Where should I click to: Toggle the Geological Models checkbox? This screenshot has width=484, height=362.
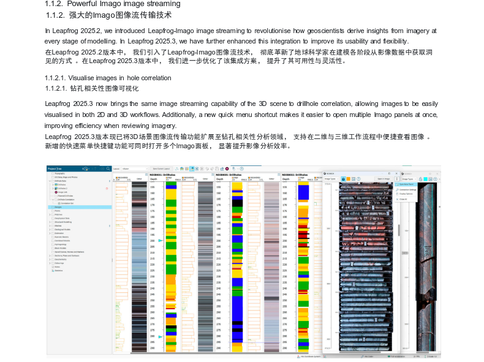coord(52,229)
